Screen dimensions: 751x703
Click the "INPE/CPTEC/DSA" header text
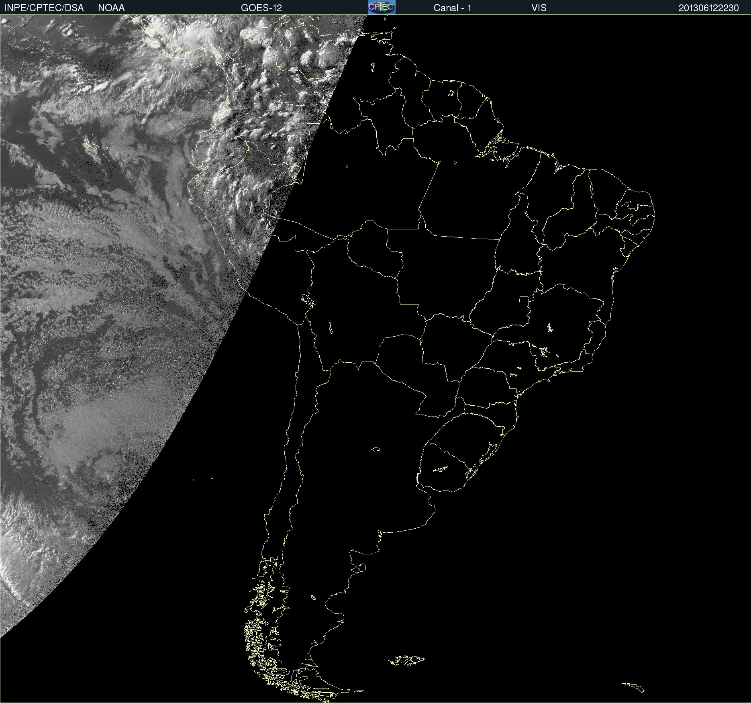(44, 8)
